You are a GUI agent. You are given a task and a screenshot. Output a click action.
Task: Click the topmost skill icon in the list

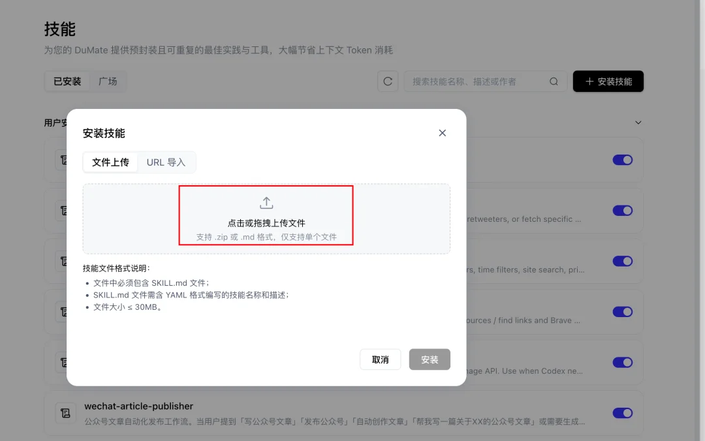(65, 160)
